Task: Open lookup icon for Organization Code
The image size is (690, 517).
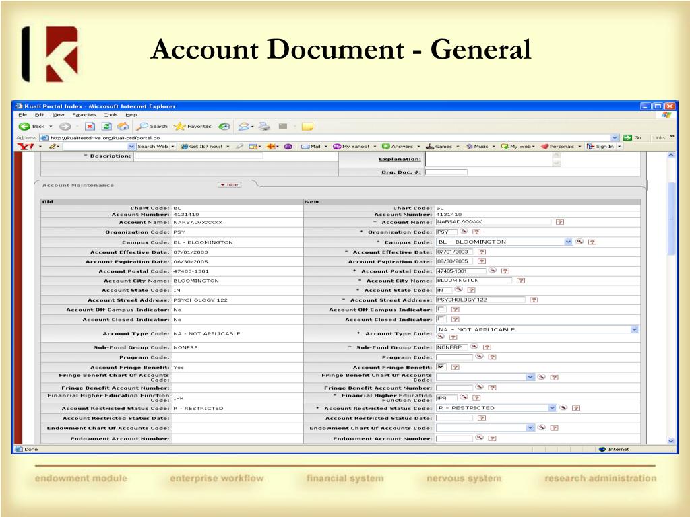Action: (x=464, y=232)
